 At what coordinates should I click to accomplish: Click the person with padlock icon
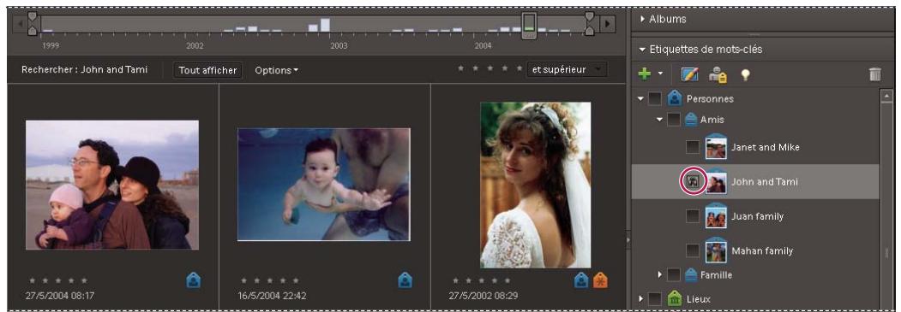point(718,74)
